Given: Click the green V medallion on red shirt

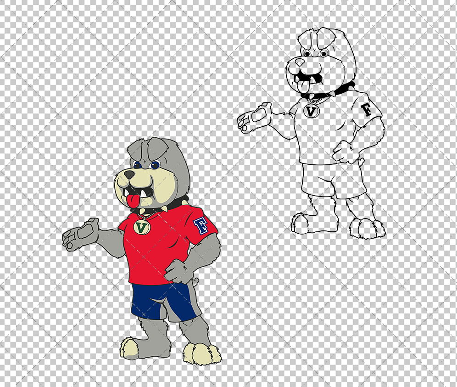Looking at the screenshot, I should coord(142,227).
